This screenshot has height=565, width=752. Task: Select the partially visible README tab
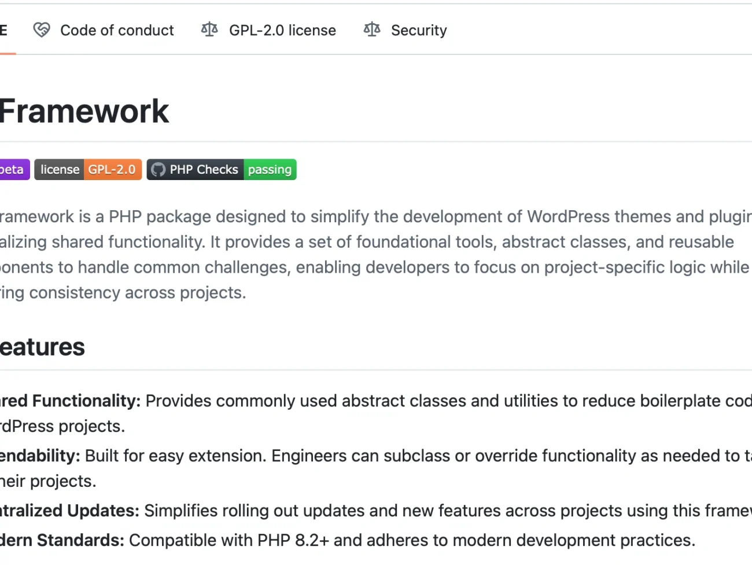coord(4,30)
